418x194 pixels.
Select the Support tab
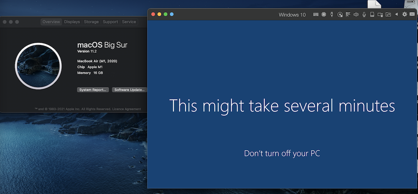pos(110,22)
